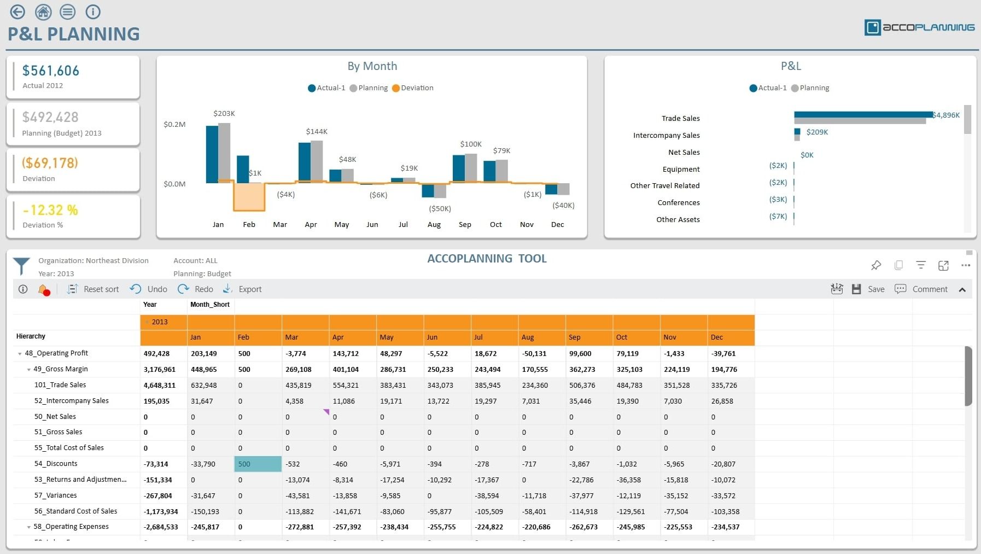Click the ($69,178) Deviation card

(73, 170)
